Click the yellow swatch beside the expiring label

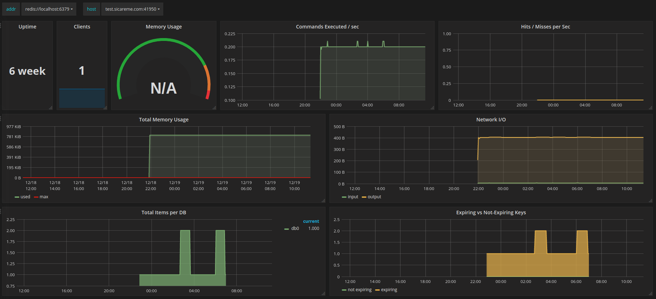point(377,290)
